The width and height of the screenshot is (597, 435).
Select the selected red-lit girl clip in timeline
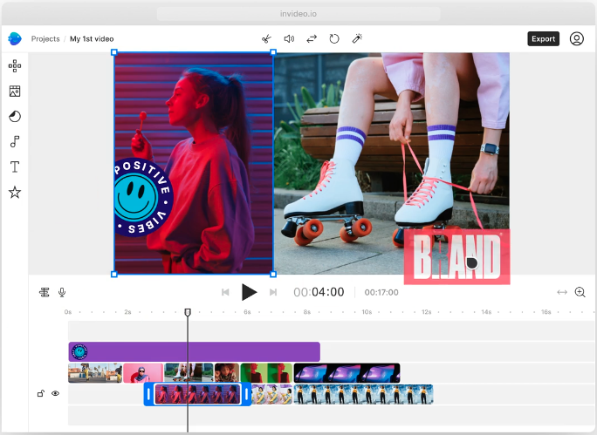pos(197,394)
